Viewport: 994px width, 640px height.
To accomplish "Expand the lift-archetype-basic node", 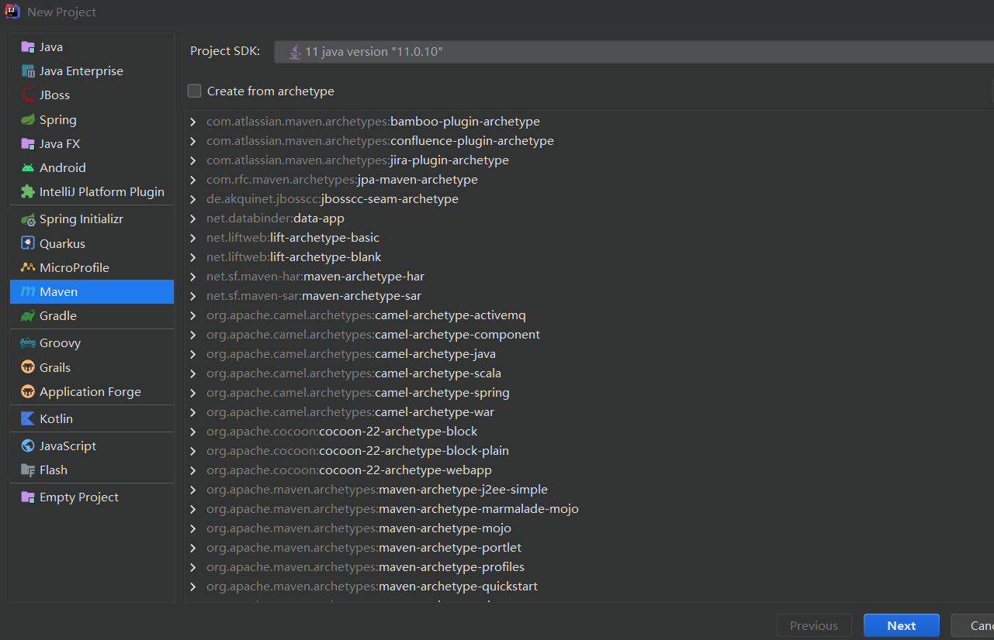I will [192, 238].
